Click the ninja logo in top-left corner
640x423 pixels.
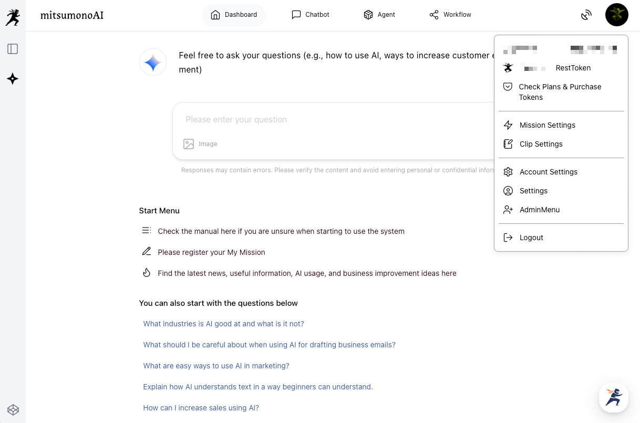tap(13, 17)
